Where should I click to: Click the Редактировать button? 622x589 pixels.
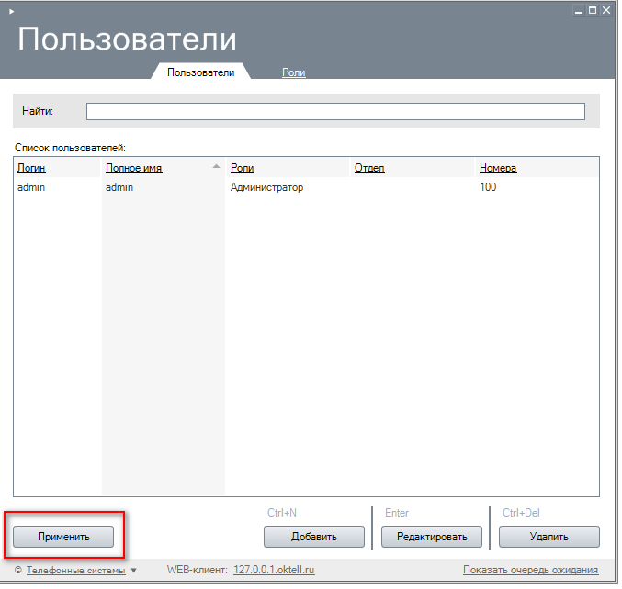pos(432,537)
